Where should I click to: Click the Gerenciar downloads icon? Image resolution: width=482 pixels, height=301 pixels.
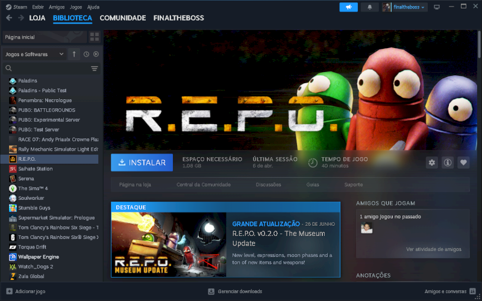coord(211,291)
